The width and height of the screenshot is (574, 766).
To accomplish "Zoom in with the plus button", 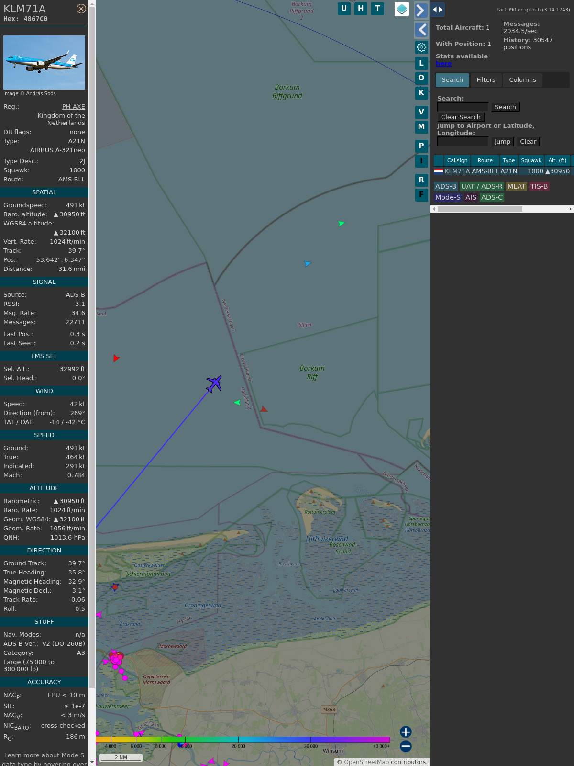I will pos(406,732).
